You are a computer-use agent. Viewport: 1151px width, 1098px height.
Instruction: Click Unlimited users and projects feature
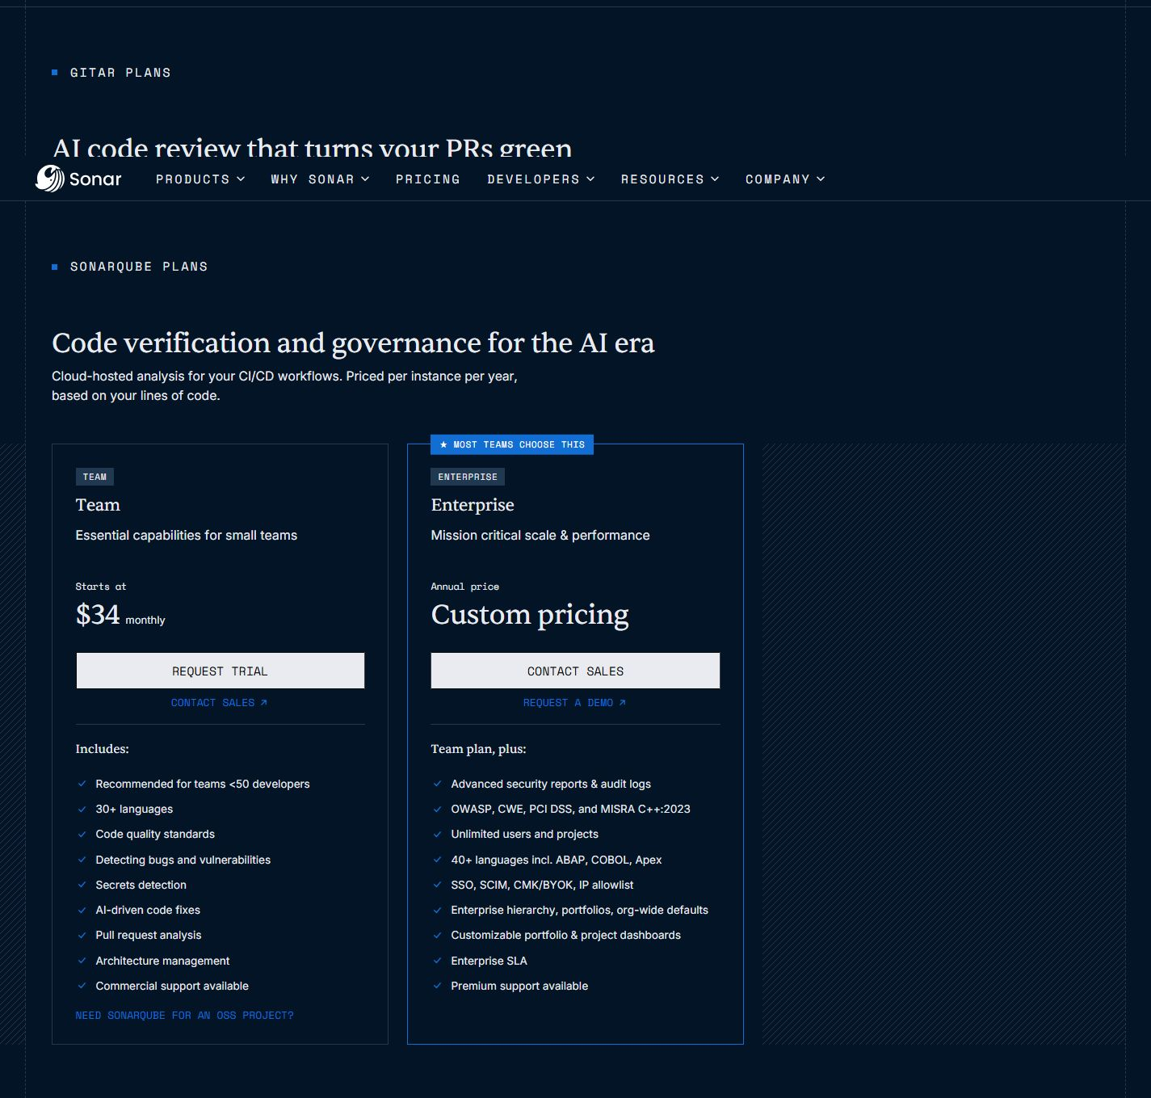(x=524, y=834)
